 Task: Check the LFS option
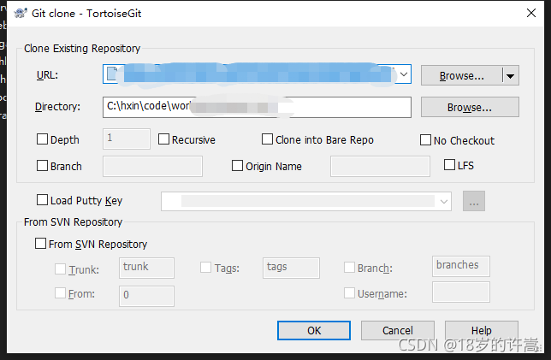(x=449, y=165)
